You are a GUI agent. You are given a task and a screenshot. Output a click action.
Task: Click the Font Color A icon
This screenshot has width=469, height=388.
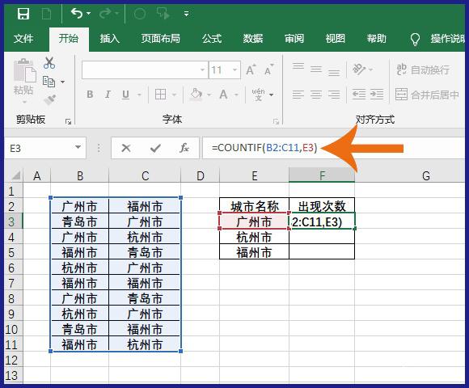[223, 95]
